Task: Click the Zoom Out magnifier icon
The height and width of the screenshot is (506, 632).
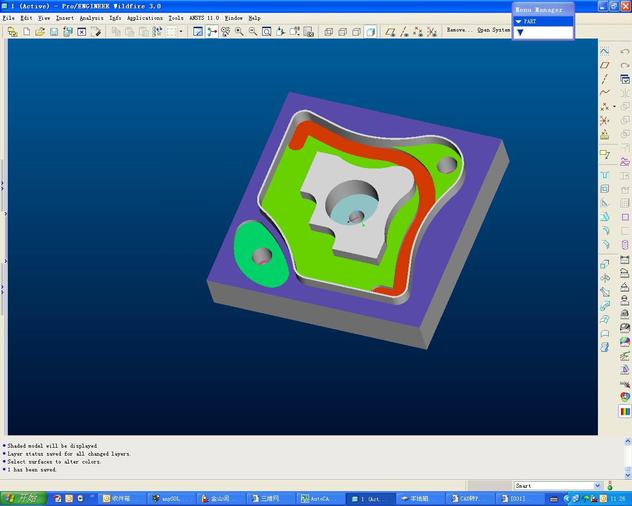Action: pos(253,32)
